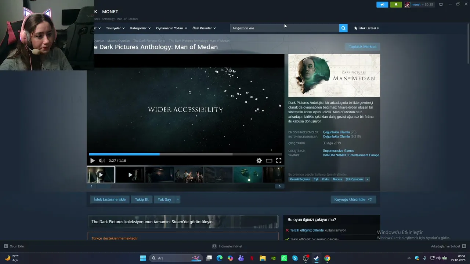Seek on the trailer progress bar

click(185, 154)
